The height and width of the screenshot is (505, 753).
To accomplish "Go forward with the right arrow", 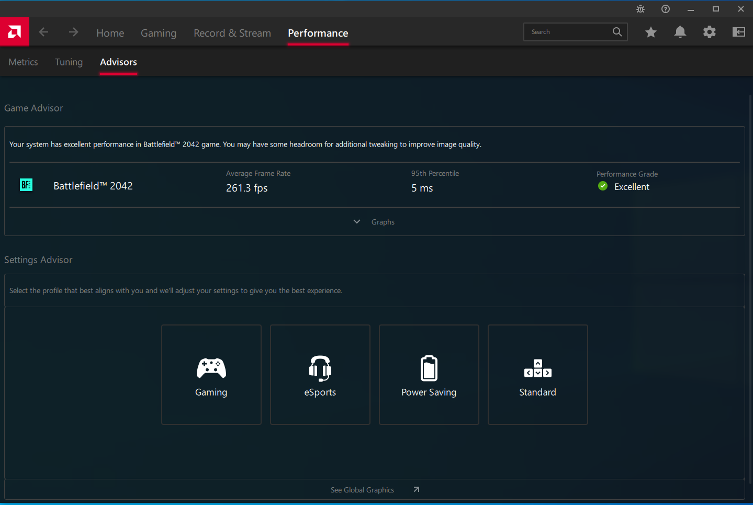I will 73,32.
